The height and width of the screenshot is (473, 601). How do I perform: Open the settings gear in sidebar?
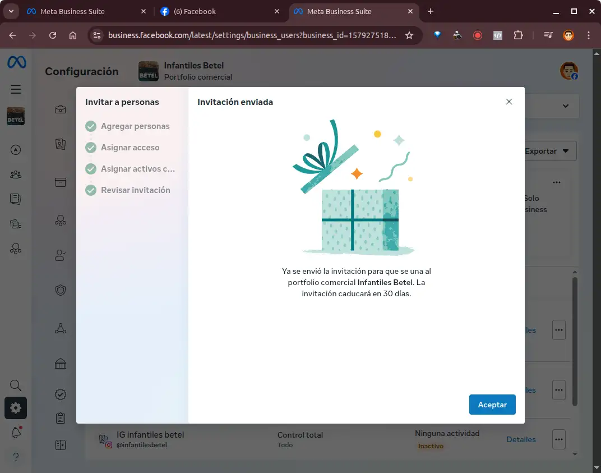[x=16, y=408]
